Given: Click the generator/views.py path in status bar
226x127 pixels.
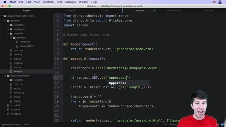Looking at the screenshot, I should 11,125.
